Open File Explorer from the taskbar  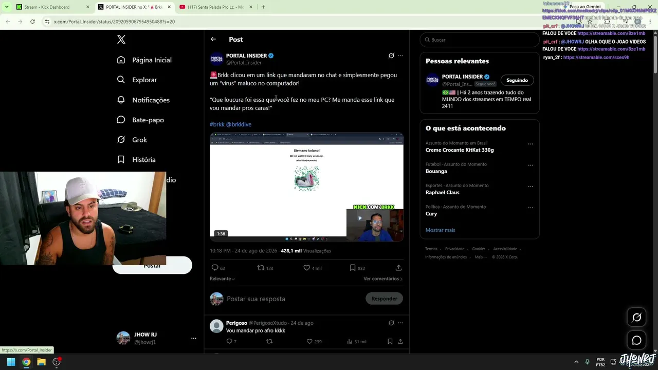pyautogui.click(x=42, y=362)
